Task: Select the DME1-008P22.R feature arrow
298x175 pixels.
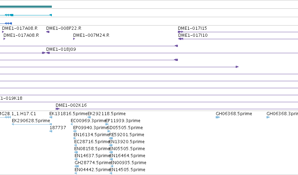Action: (48, 32)
